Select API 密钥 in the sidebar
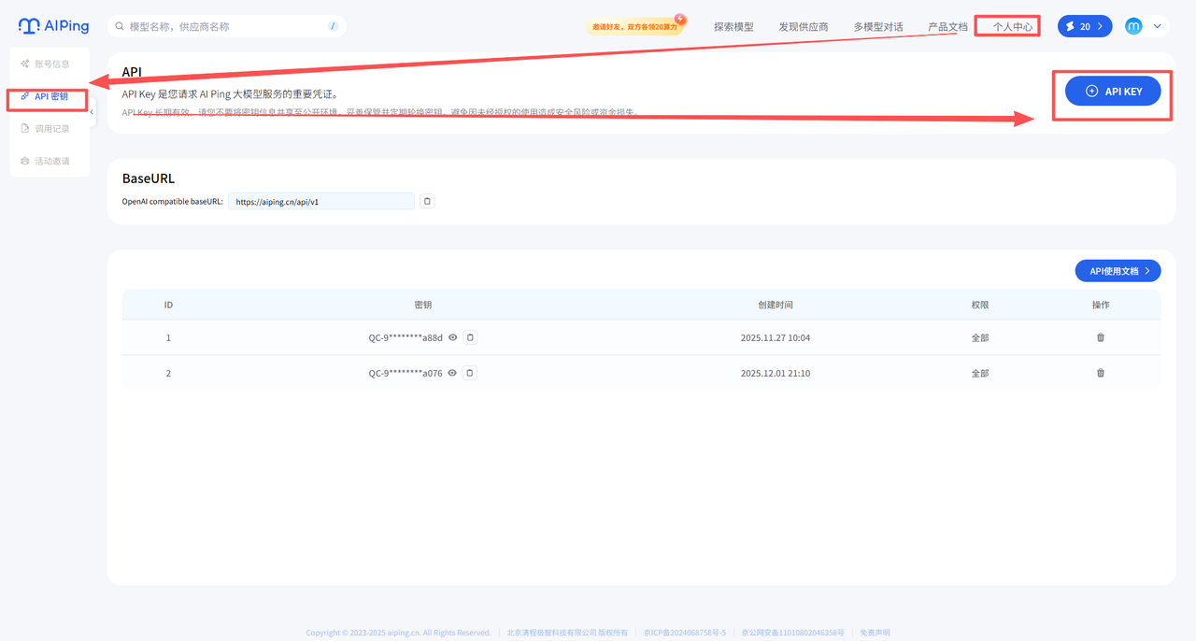 46,96
